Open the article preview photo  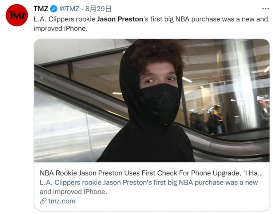(152, 101)
